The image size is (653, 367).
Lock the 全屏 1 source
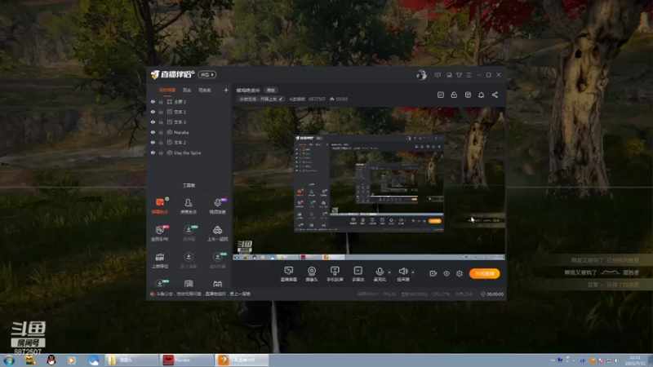(161, 101)
